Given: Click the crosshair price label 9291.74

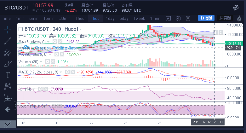Looking at the screenshot, I should click(233, 48).
